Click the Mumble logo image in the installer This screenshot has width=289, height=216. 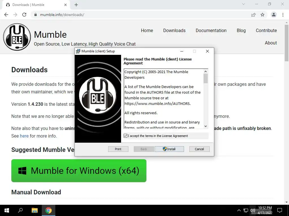point(98,96)
